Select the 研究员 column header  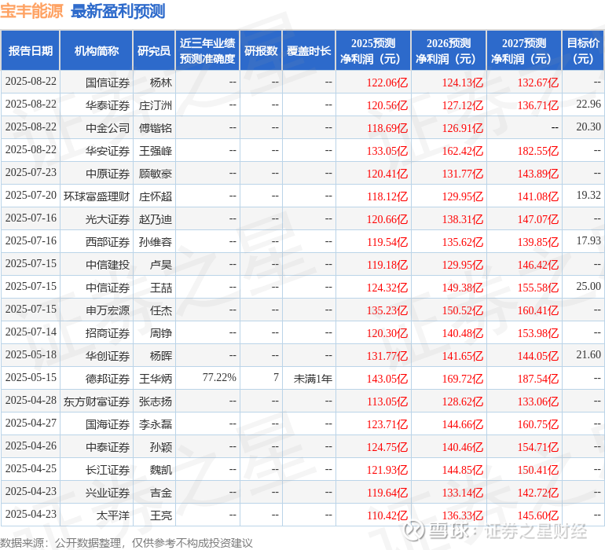tap(154, 51)
